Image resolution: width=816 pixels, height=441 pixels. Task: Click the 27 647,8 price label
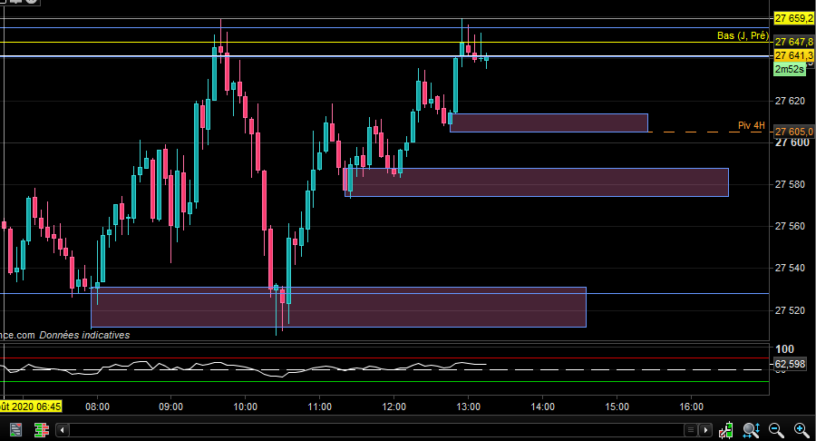[793, 42]
